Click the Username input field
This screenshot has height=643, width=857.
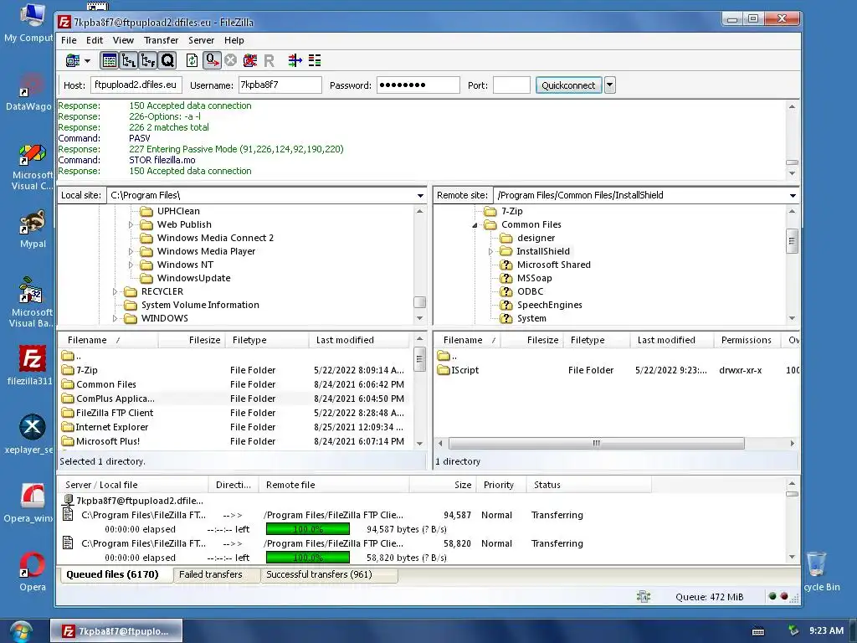[280, 85]
